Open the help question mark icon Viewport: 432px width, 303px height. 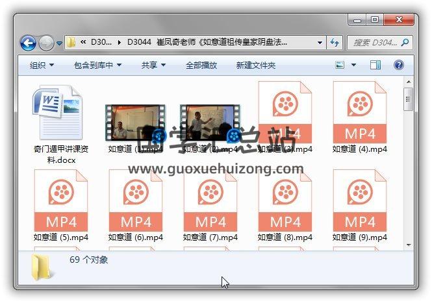tap(399, 66)
